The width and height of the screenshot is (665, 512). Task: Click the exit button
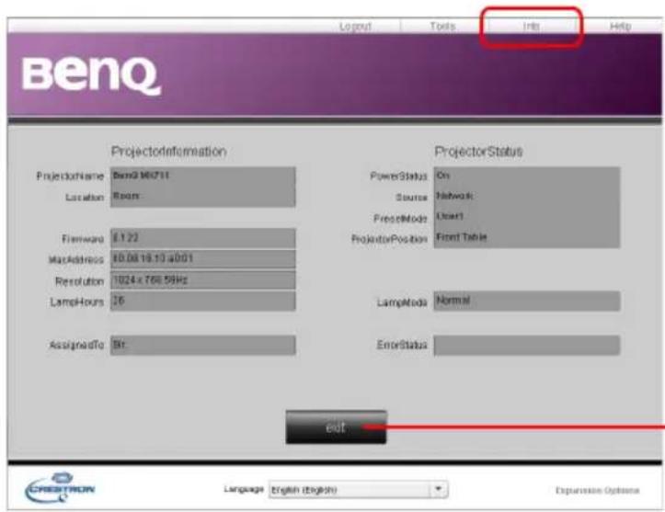click(336, 427)
